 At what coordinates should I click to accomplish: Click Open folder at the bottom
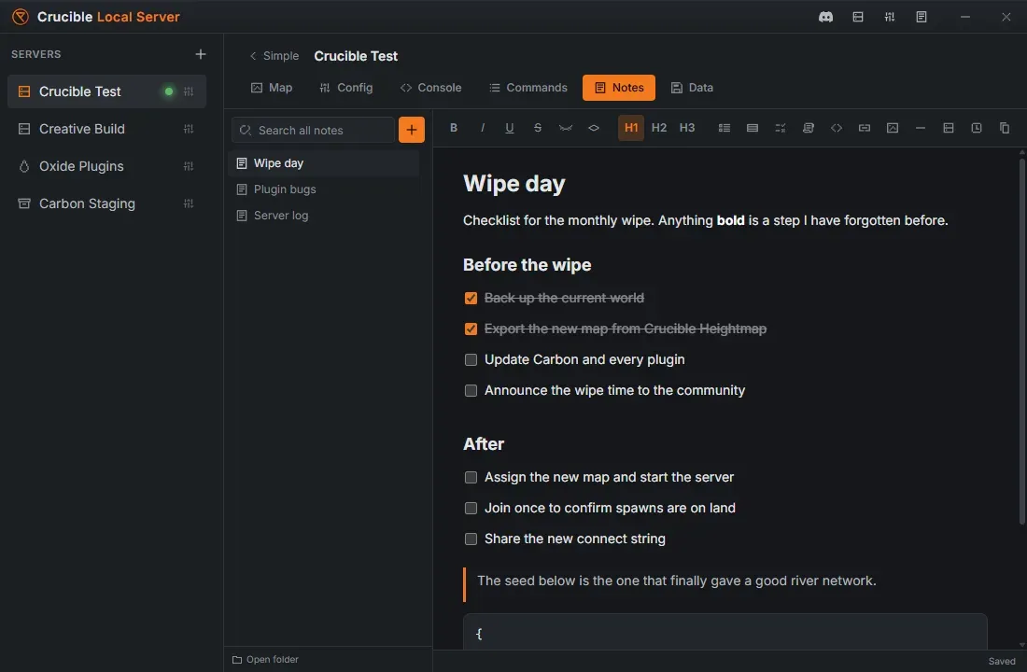pyautogui.click(x=265, y=660)
